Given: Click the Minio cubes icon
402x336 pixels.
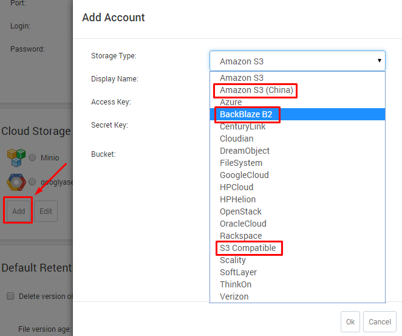Looking at the screenshot, I should tap(16, 157).
